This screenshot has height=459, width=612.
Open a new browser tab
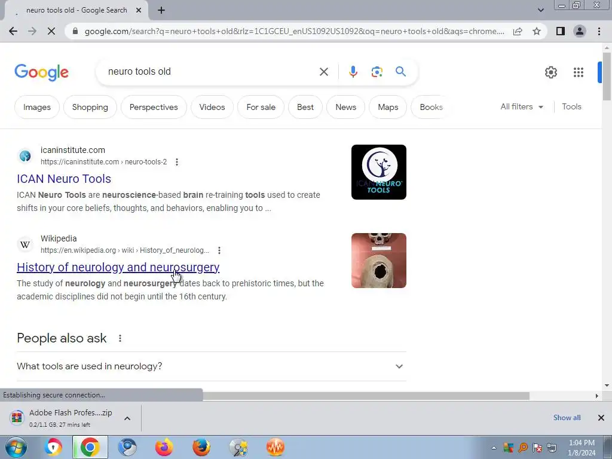coord(161,11)
